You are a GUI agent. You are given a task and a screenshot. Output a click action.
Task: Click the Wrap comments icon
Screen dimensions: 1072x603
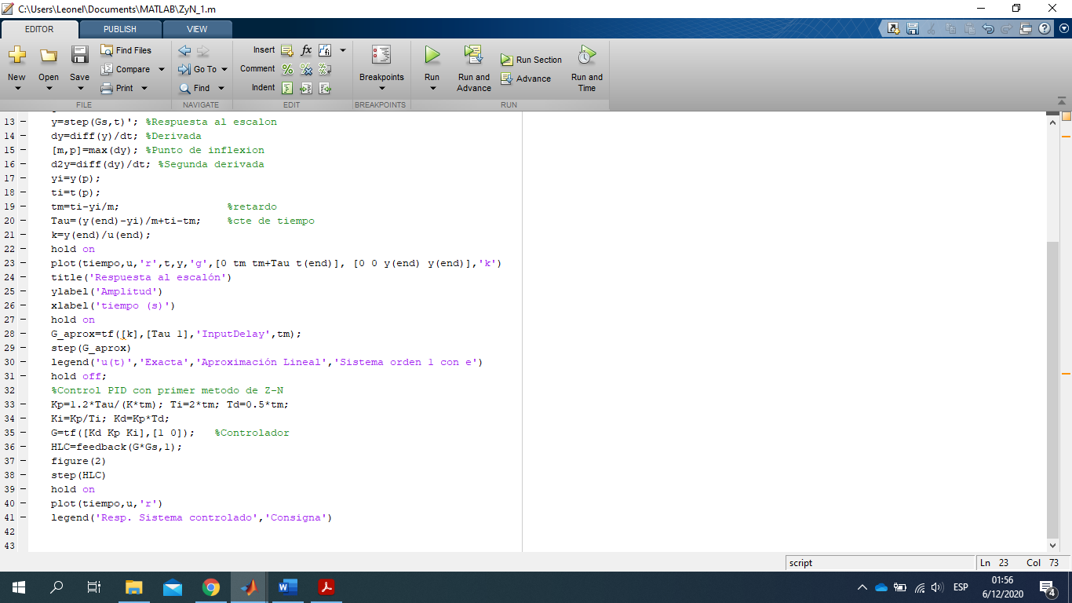(324, 69)
